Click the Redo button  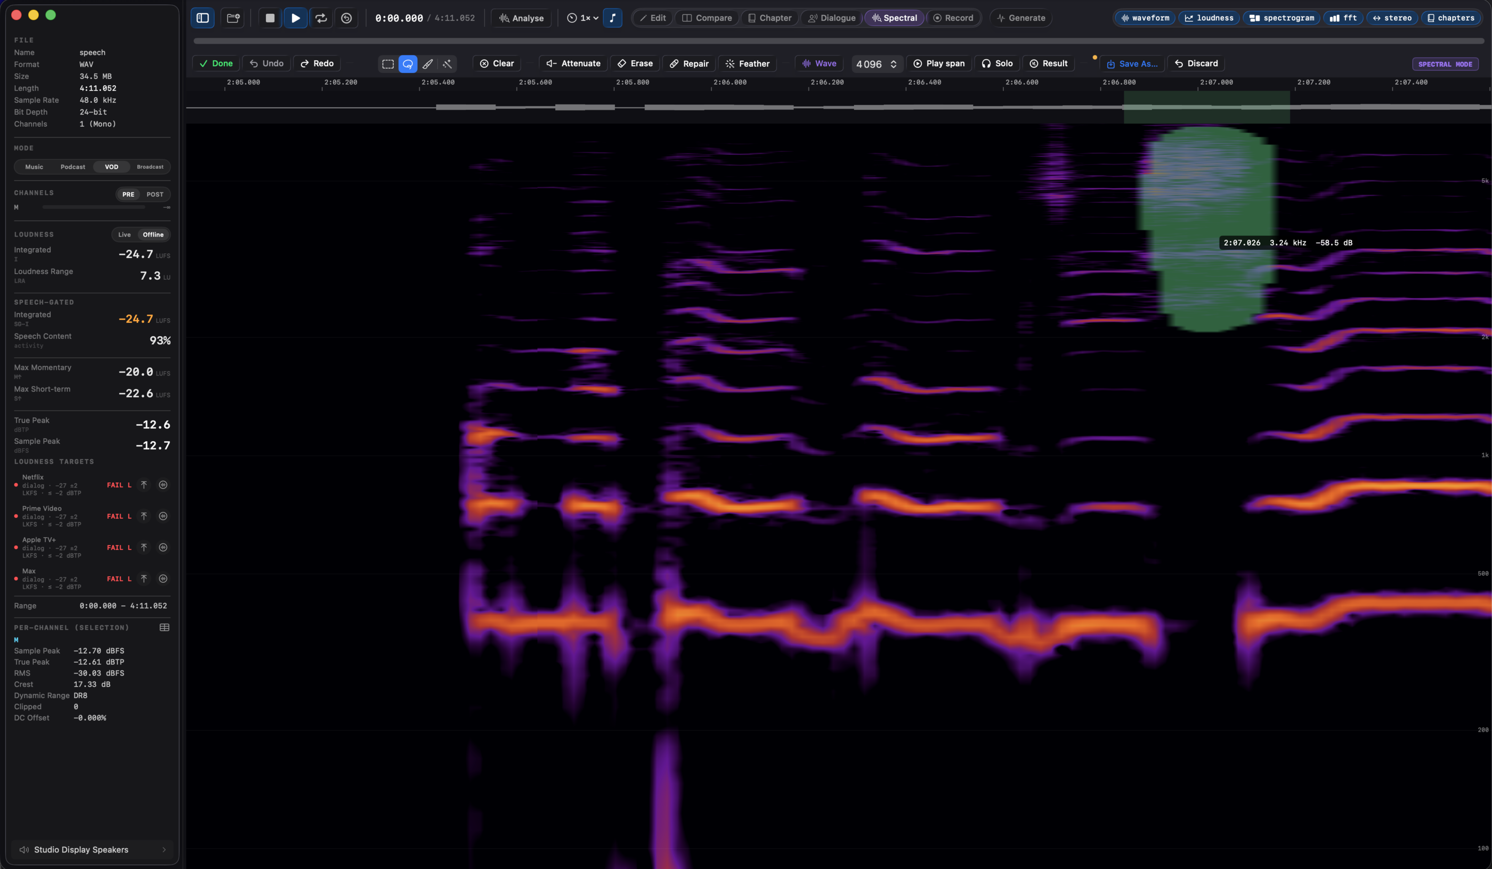317,63
